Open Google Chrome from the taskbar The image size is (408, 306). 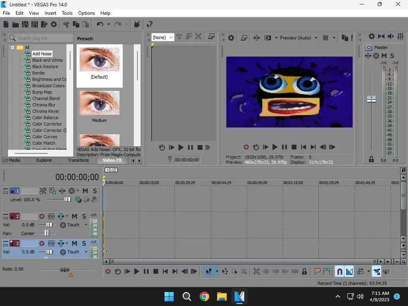[204, 296]
